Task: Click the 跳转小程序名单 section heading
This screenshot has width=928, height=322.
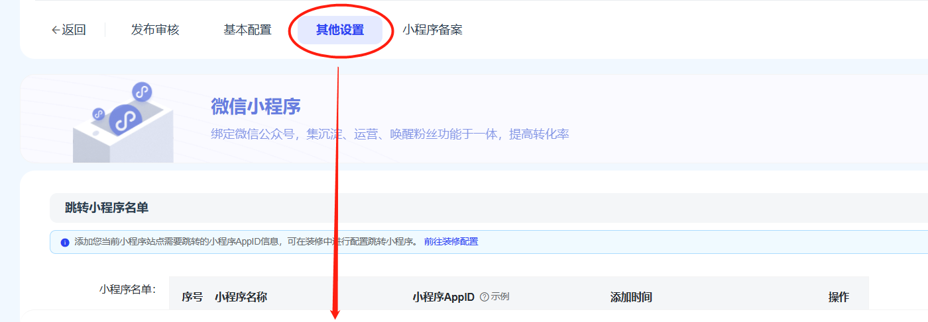Action: tap(107, 208)
